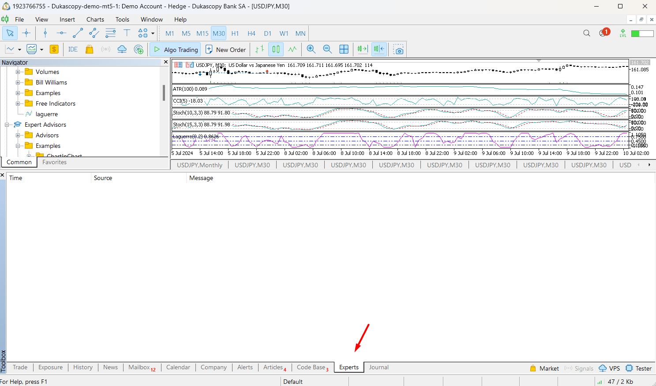The image size is (656, 386).
Task: Open the Help menu
Action: (x=180, y=19)
